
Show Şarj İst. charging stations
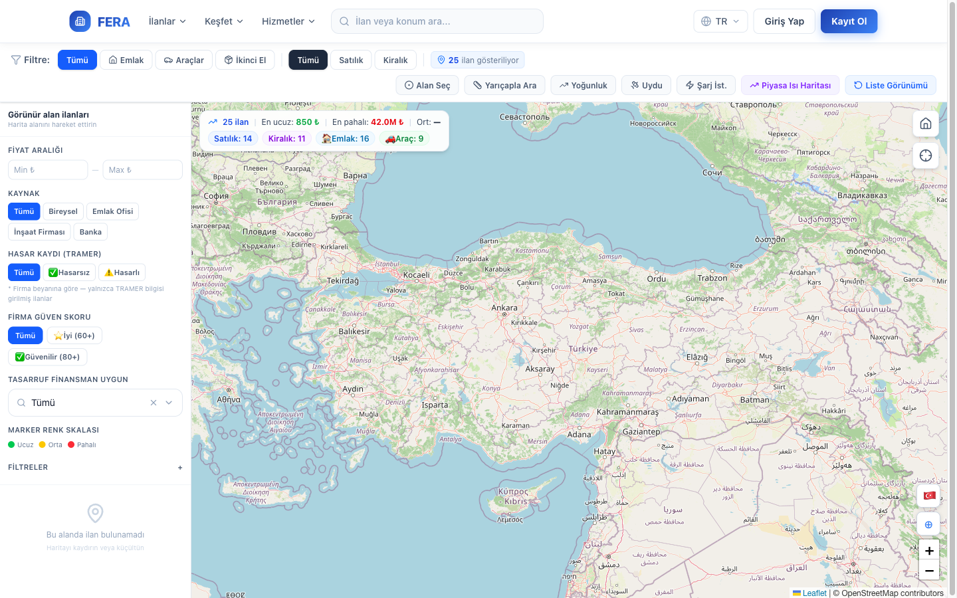(x=706, y=85)
